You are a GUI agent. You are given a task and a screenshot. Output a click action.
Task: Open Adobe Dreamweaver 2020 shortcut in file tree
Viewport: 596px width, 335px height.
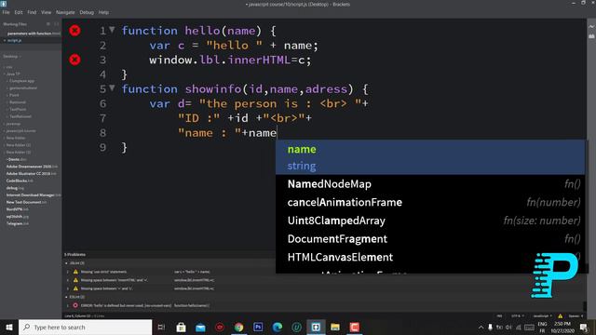tap(31, 167)
